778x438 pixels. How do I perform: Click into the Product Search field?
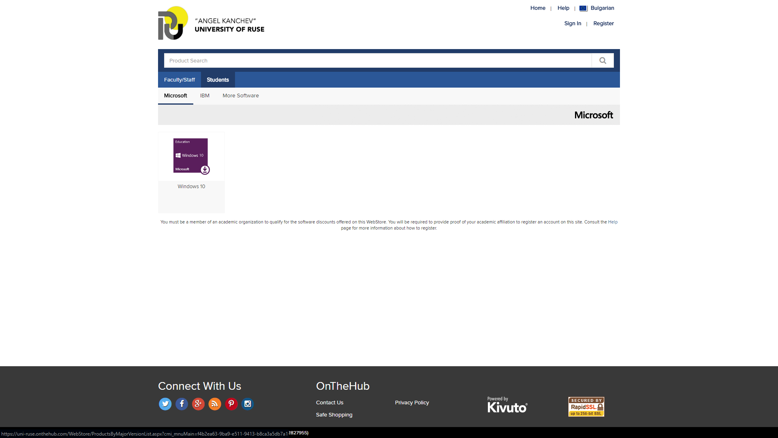tap(378, 60)
